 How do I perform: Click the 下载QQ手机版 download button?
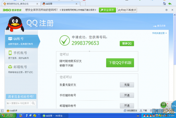point(120,63)
